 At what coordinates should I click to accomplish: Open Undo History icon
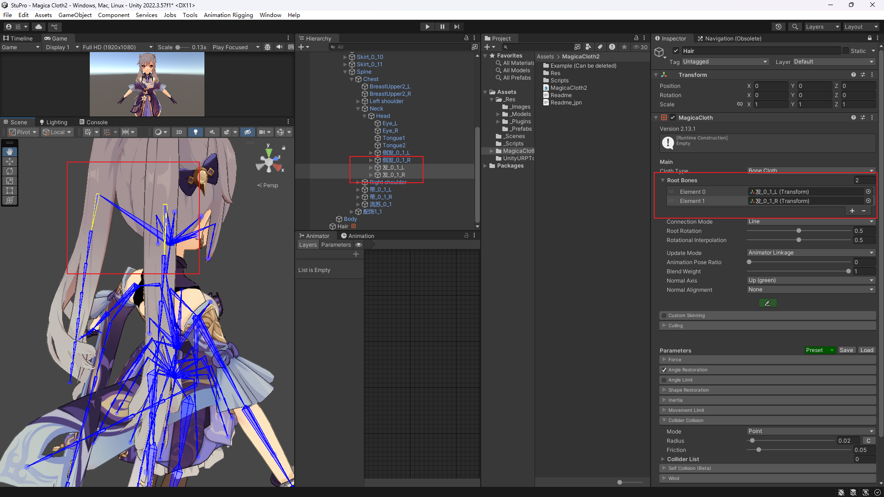pyautogui.click(x=779, y=27)
